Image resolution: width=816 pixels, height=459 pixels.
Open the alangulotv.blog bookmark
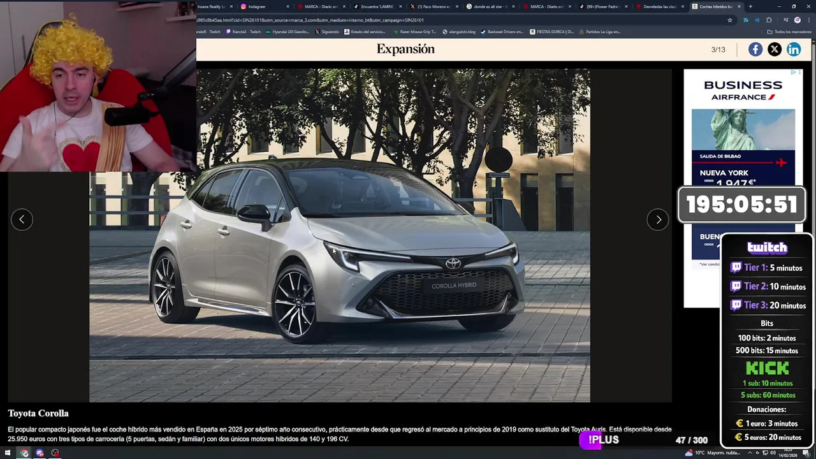click(459, 31)
